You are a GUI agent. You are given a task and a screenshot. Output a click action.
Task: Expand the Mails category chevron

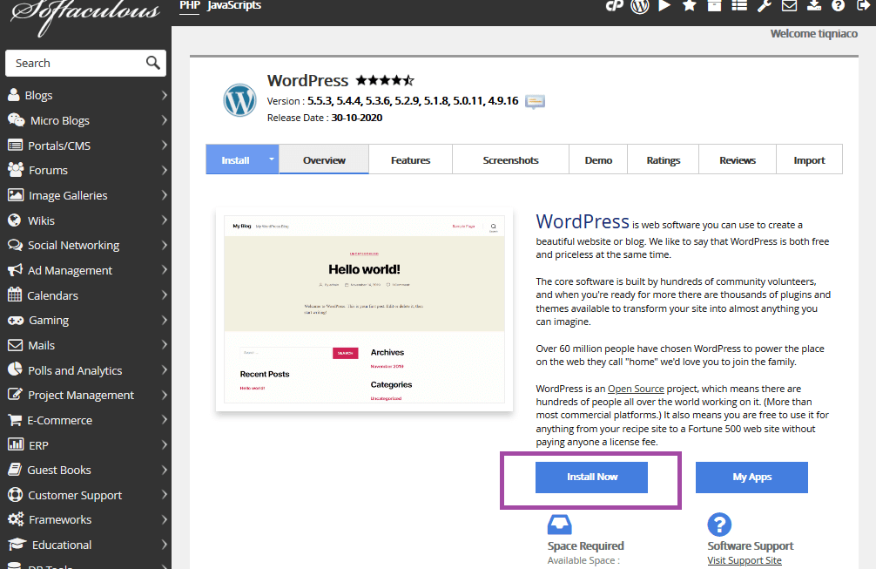click(x=164, y=345)
